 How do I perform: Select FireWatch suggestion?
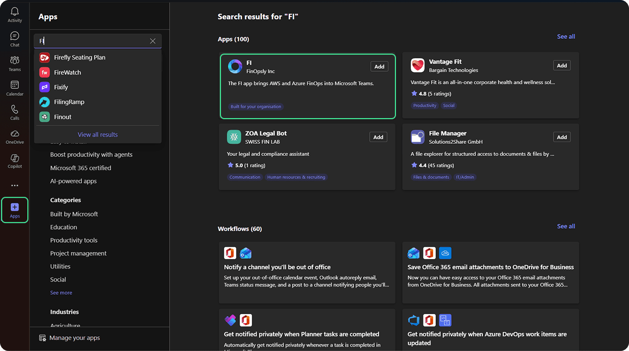tap(98, 72)
